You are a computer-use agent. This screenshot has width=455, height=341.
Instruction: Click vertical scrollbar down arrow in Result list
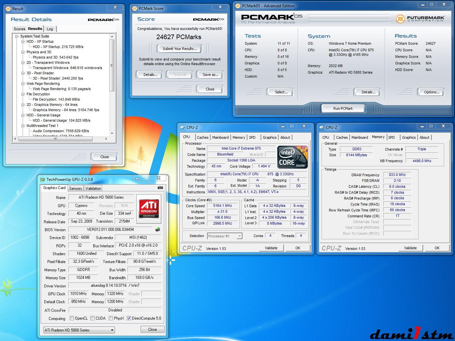point(112,134)
